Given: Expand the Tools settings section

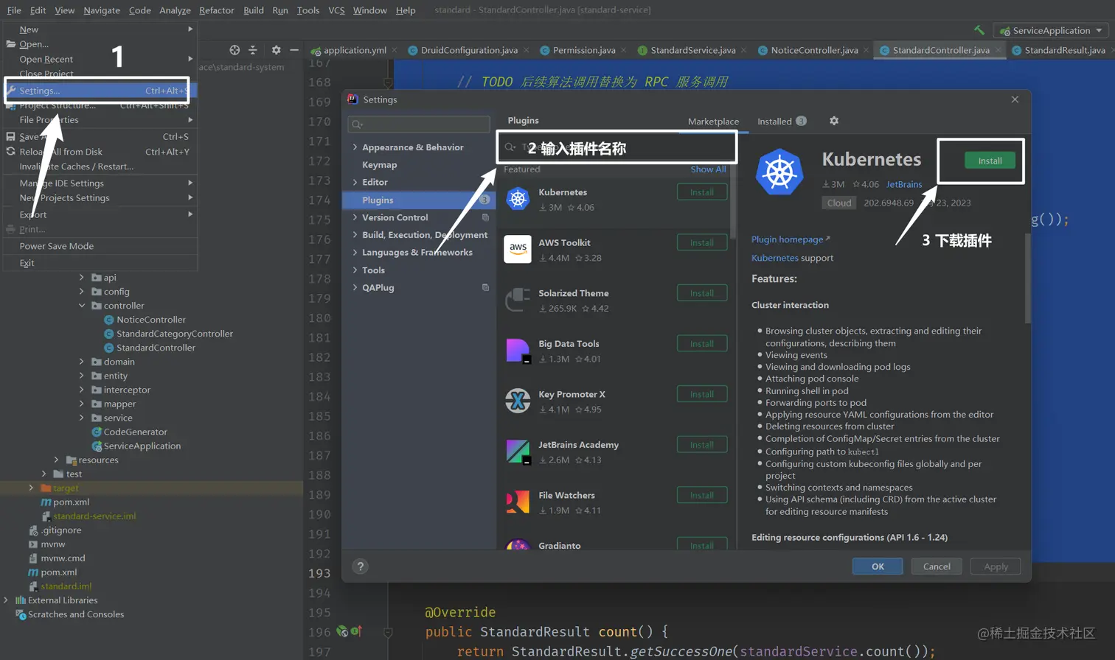Looking at the screenshot, I should 355,270.
